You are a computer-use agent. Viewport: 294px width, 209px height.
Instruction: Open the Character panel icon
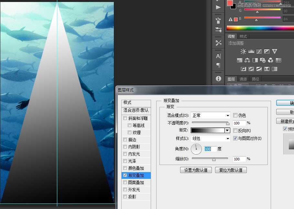point(218,56)
